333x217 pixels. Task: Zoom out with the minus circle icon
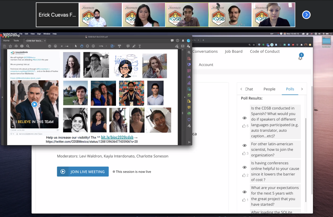coord(87,46)
